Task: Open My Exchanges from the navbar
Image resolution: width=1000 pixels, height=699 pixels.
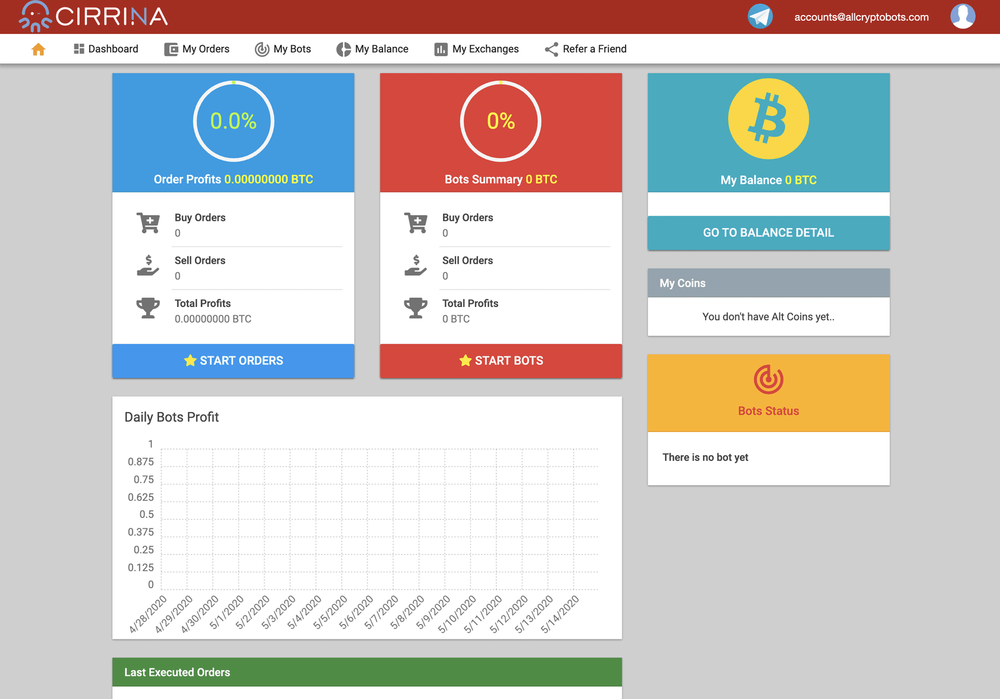Action: pyautogui.click(x=476, y=49)
